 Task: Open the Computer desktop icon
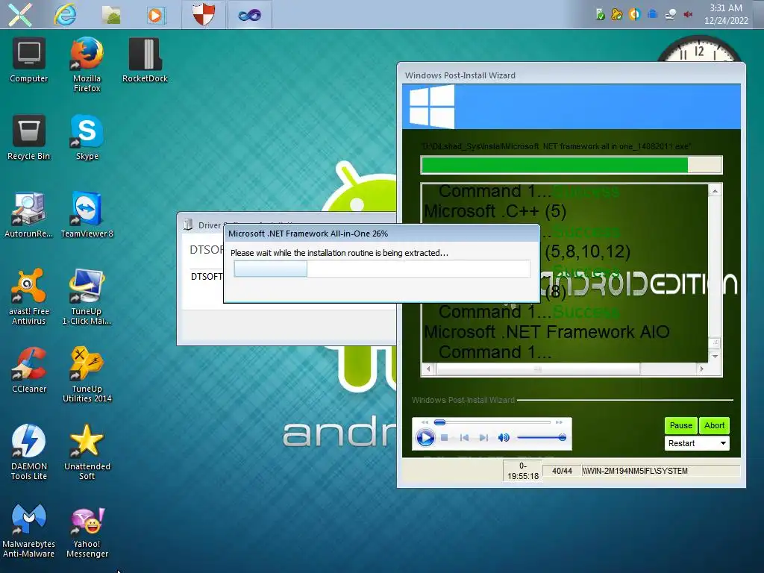(29, 60)
